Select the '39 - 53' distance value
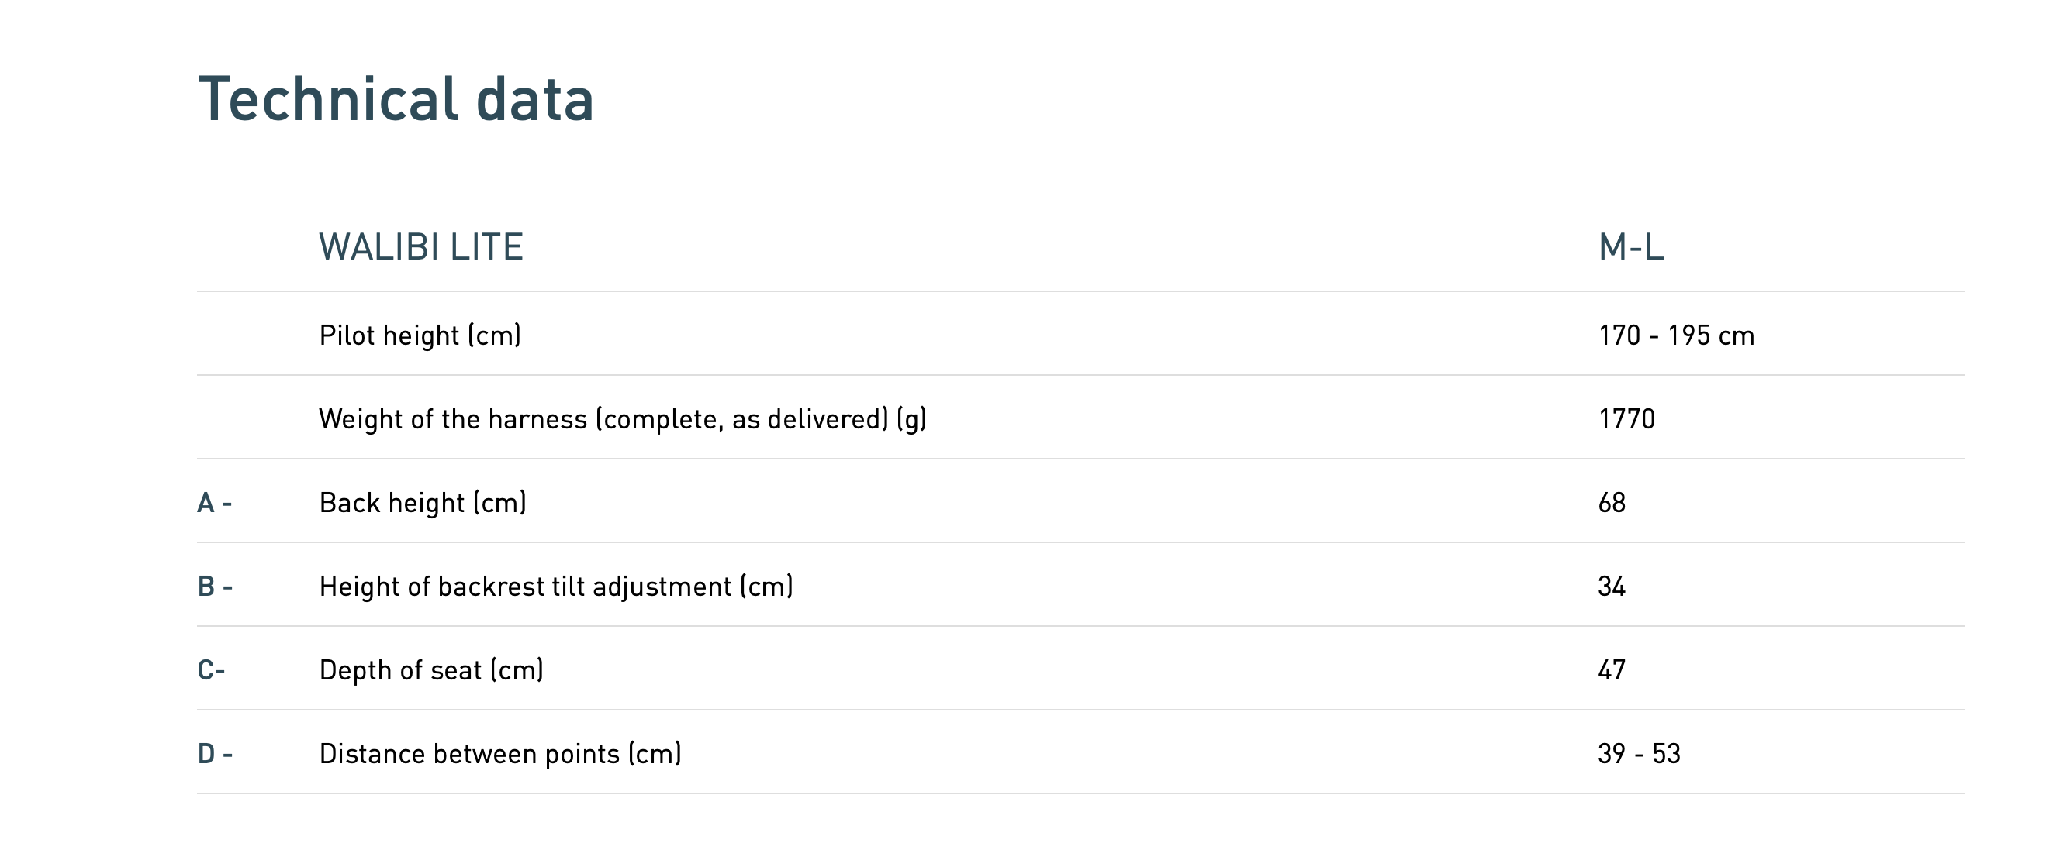This screenshot has height=860, width=2046. [x=1639, y=754]
